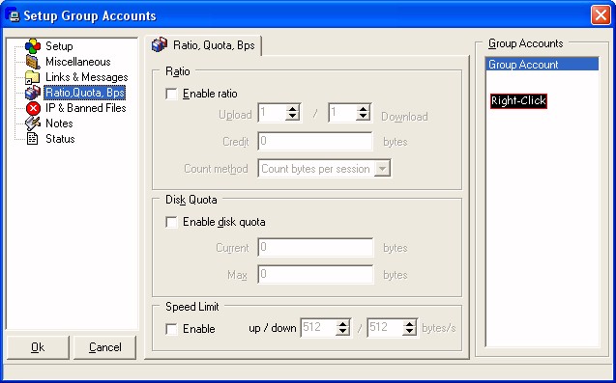Click the Status document icon
616x383 pixels.
(33, 138)
